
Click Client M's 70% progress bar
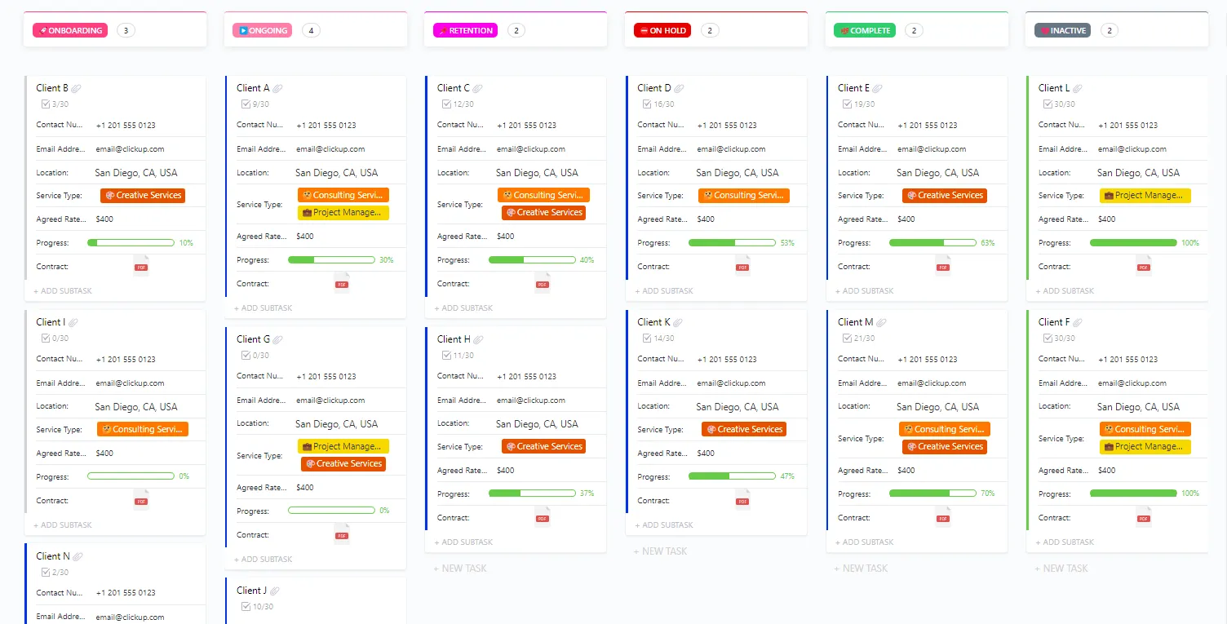coord(932,493)
